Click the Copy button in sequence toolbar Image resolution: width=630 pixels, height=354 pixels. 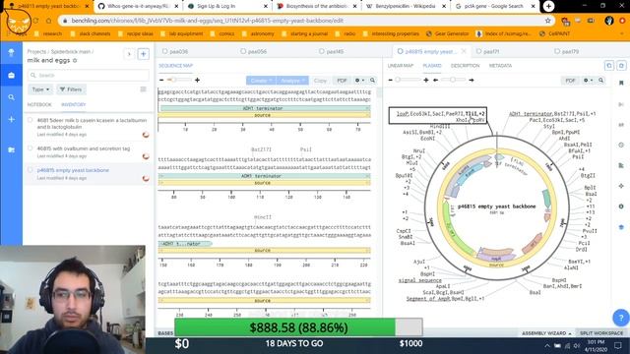(x=320, y=81)
